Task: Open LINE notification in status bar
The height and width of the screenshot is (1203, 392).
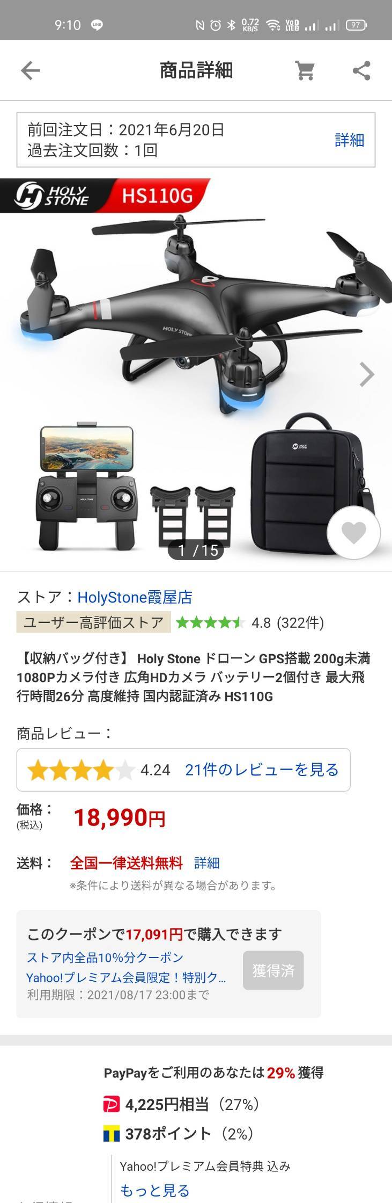Action: click(x=97, y=25)
